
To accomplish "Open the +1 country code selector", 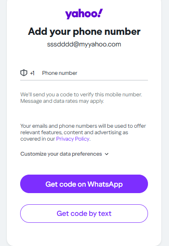I will click(x=32, y=73).
